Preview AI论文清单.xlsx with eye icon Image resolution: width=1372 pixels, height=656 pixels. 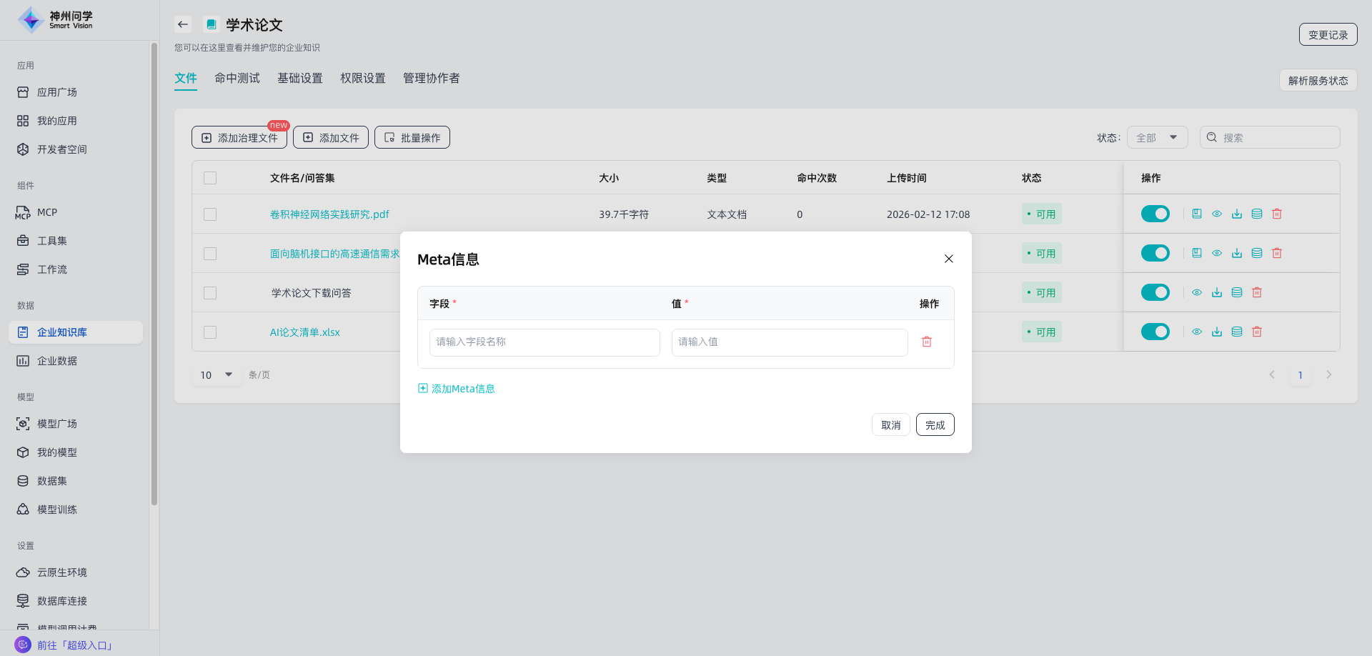click(1197, 332)
